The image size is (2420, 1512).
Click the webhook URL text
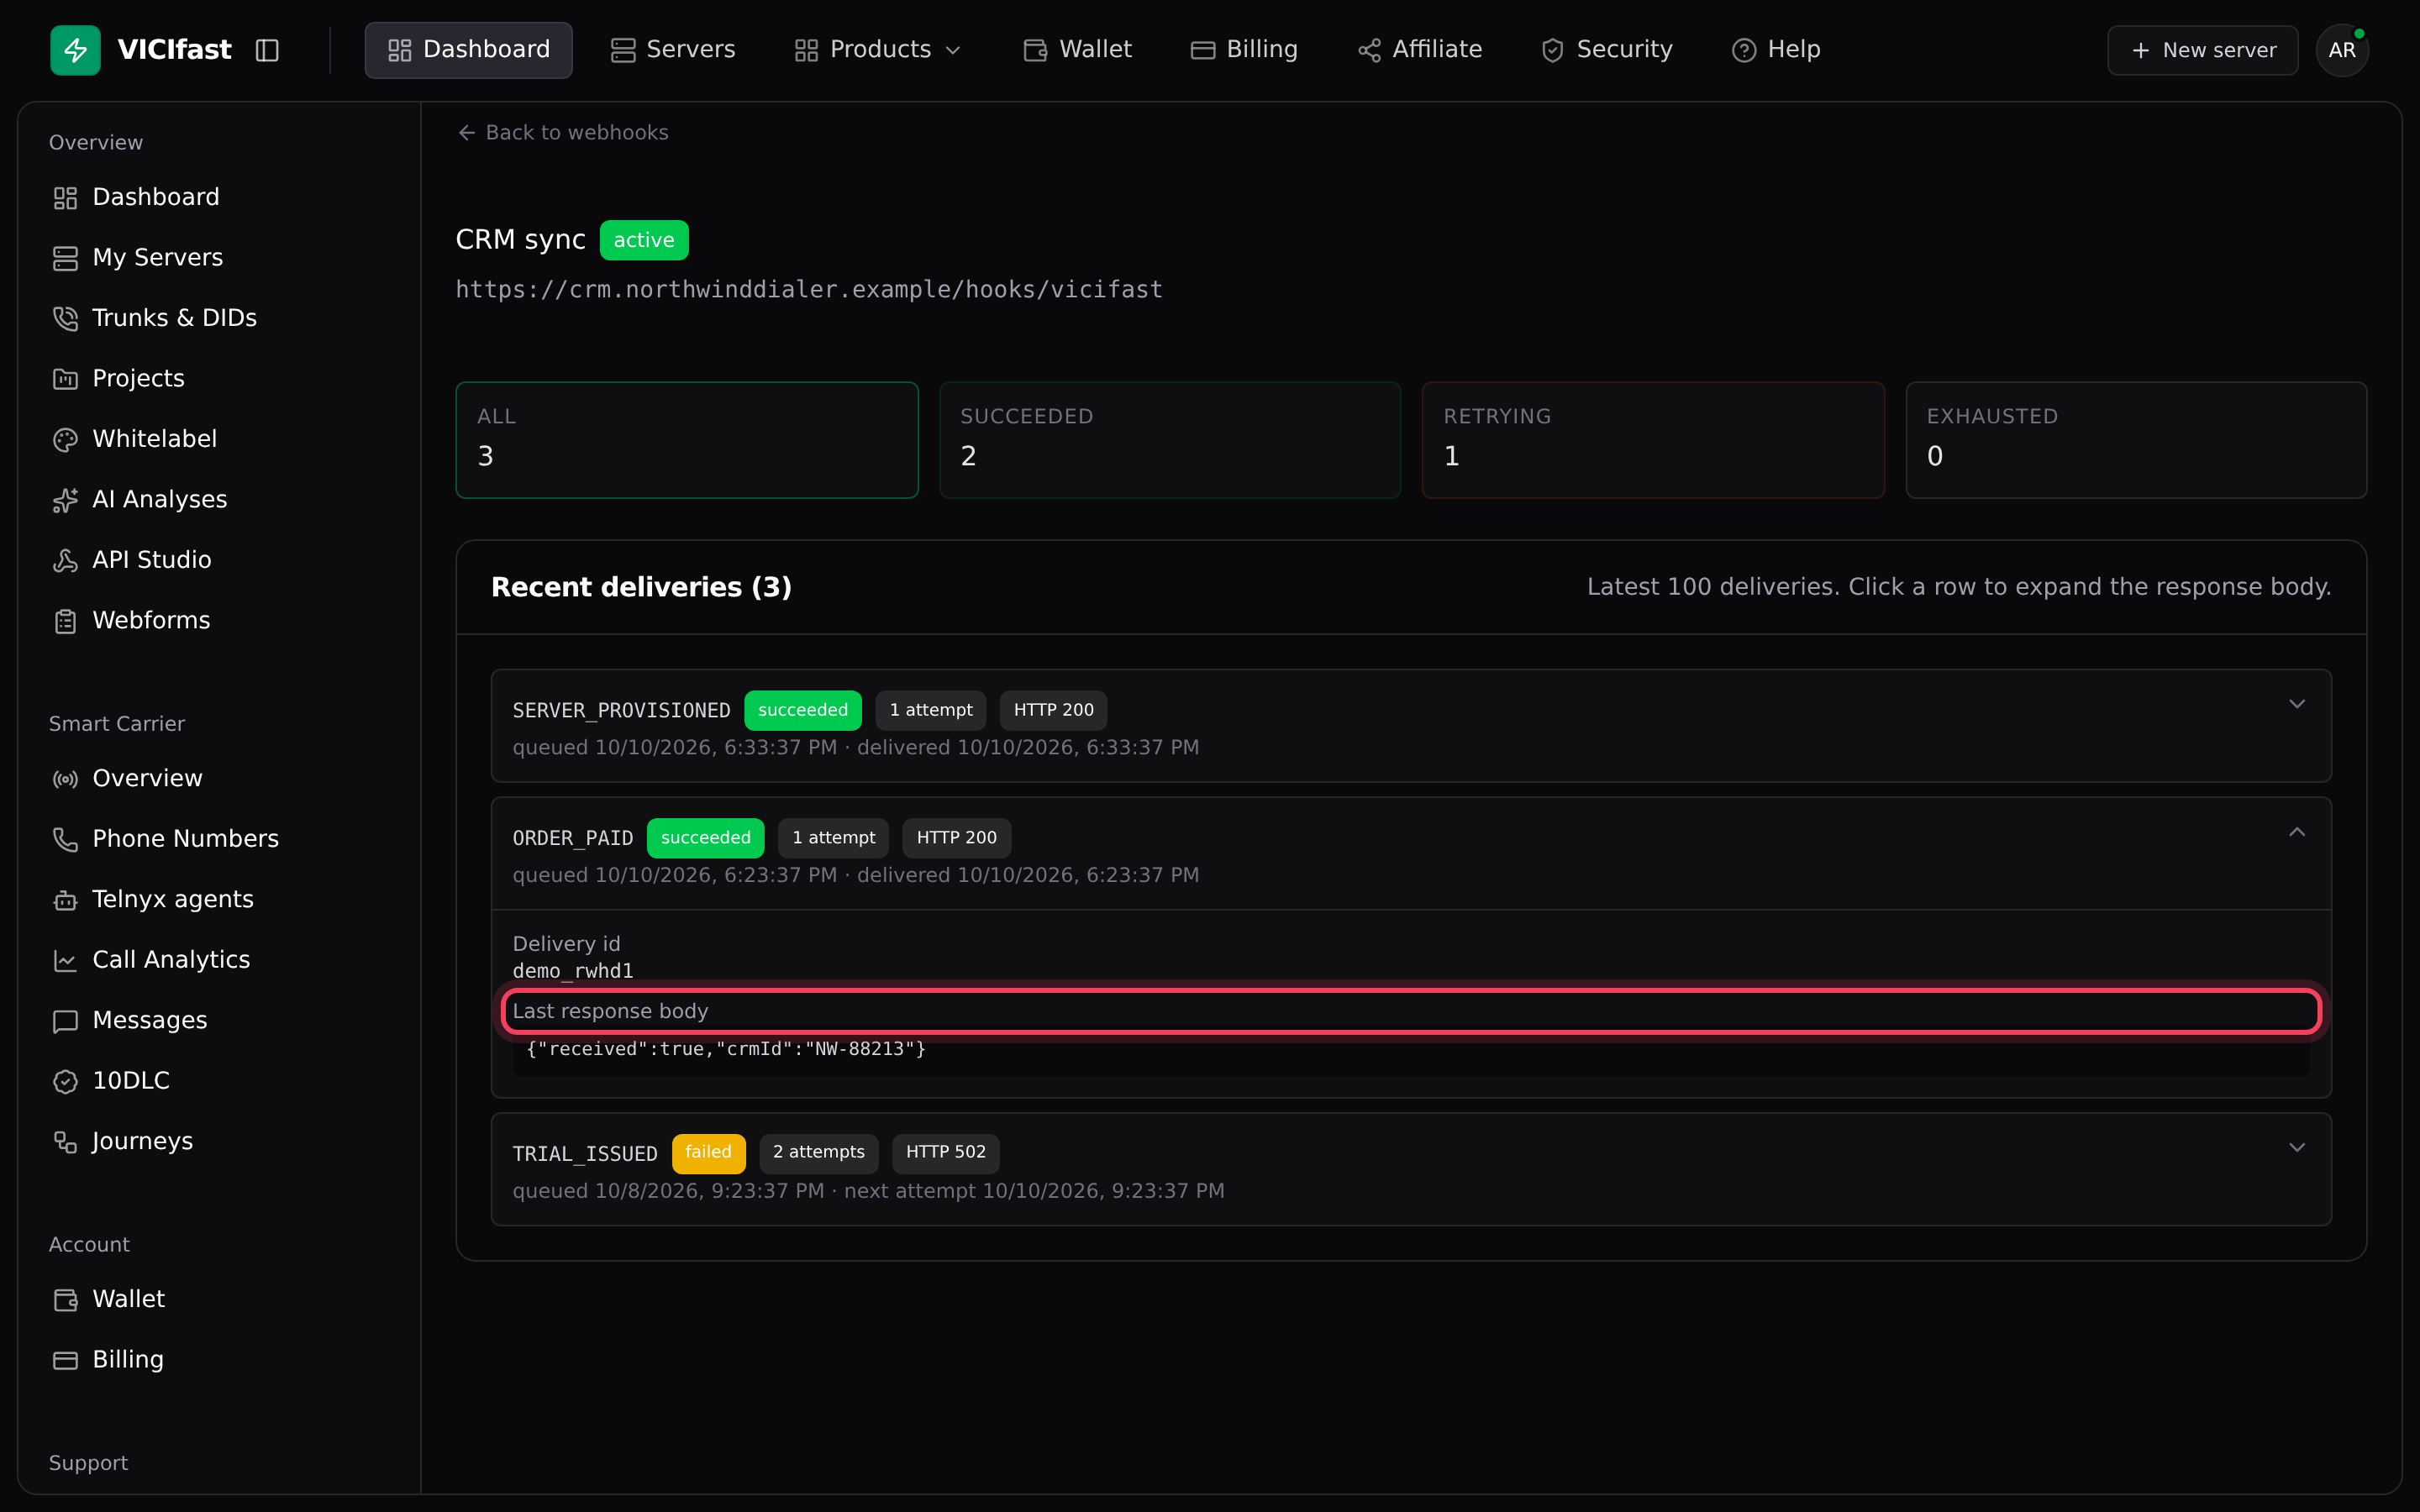pyautogui.click(x=809, y=290)
